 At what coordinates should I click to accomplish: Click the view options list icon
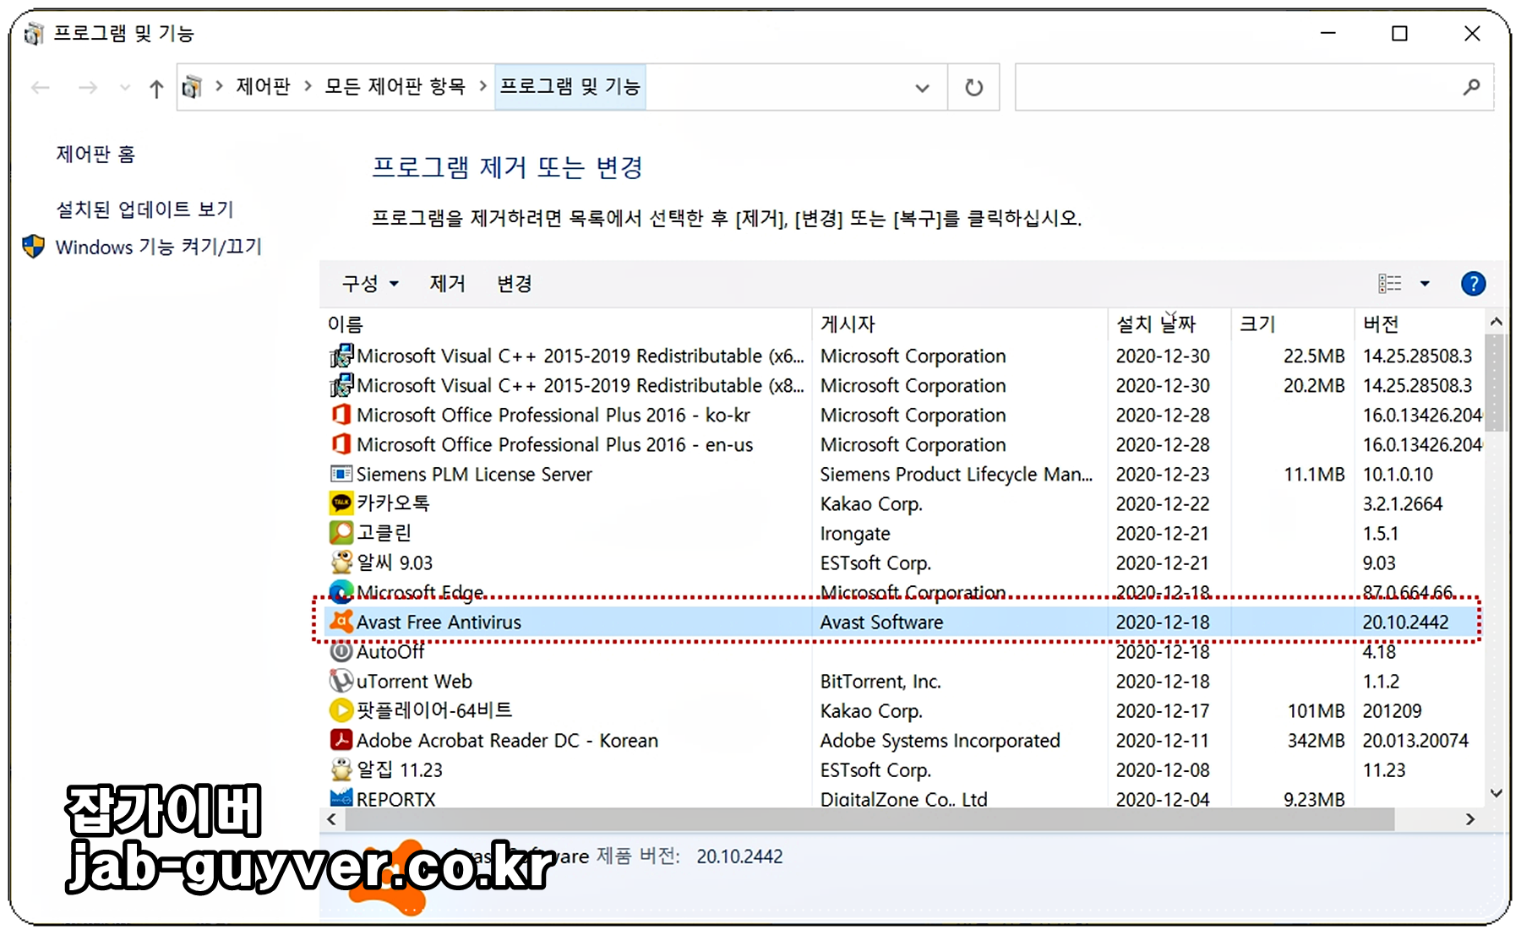(1390, 284)
